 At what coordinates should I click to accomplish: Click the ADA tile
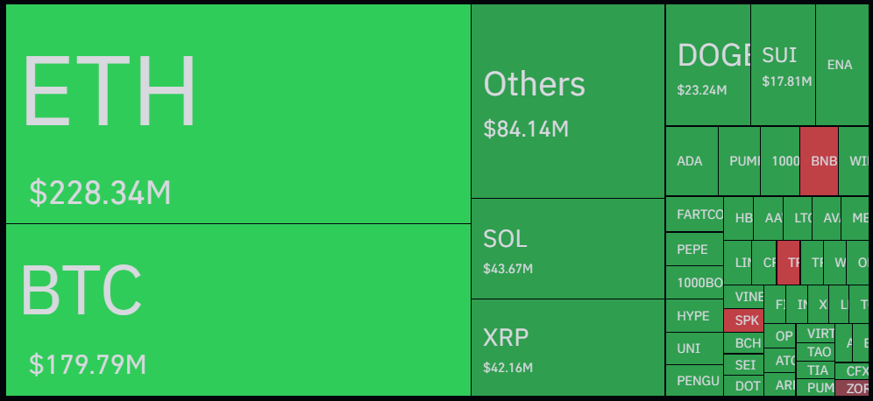[x=692, y=161]
